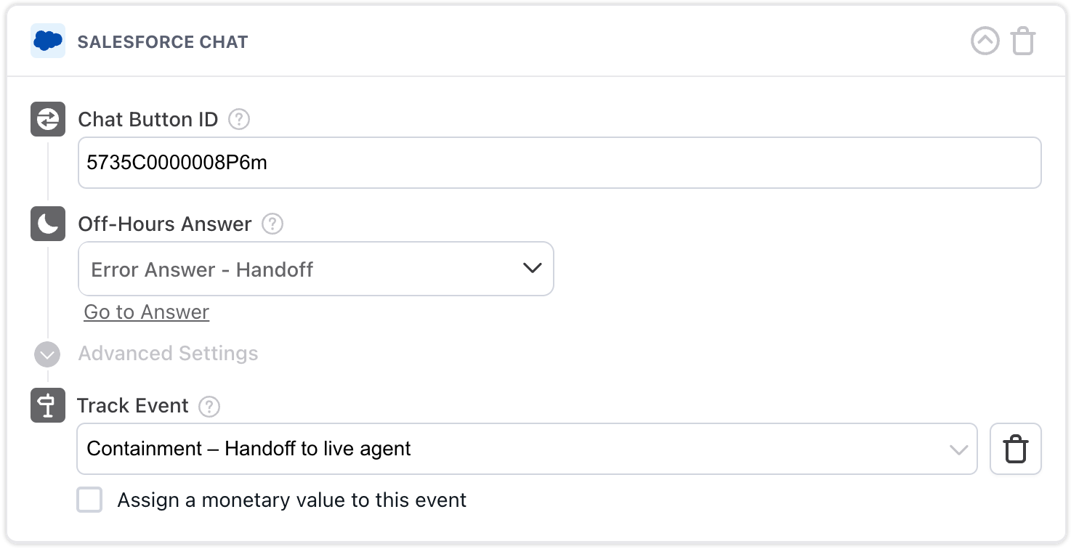
Task: Expand the Advanced Settings section
Action: [47, 354]
